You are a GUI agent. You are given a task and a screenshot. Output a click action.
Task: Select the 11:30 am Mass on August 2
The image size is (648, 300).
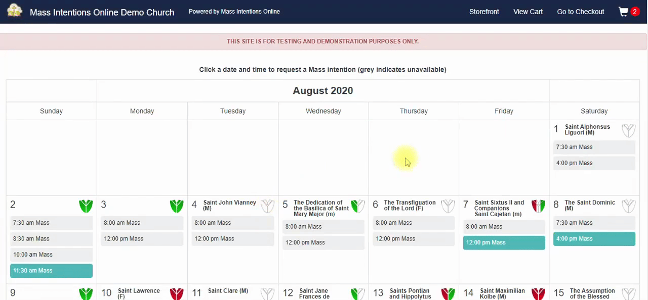51,271
